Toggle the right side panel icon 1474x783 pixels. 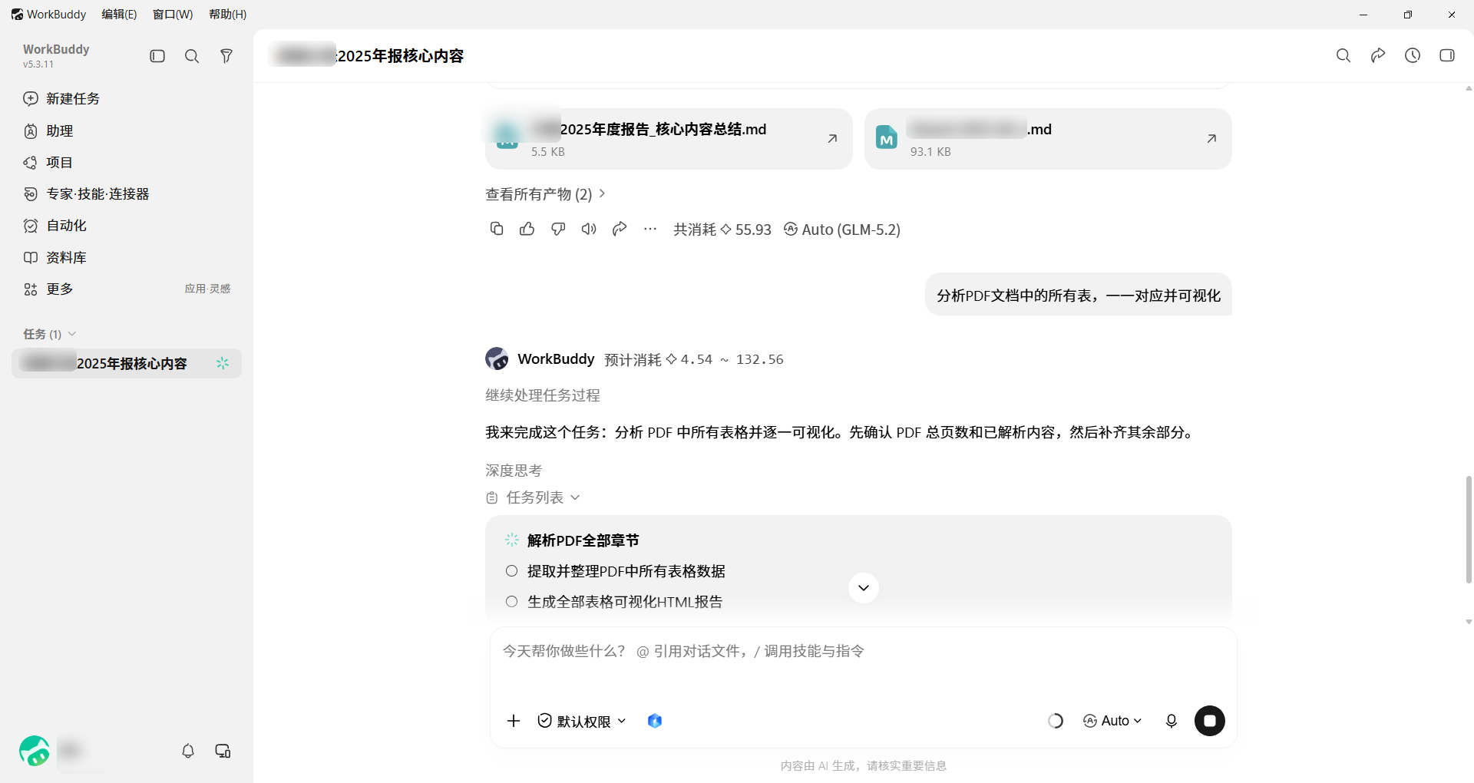[1447, 55]
